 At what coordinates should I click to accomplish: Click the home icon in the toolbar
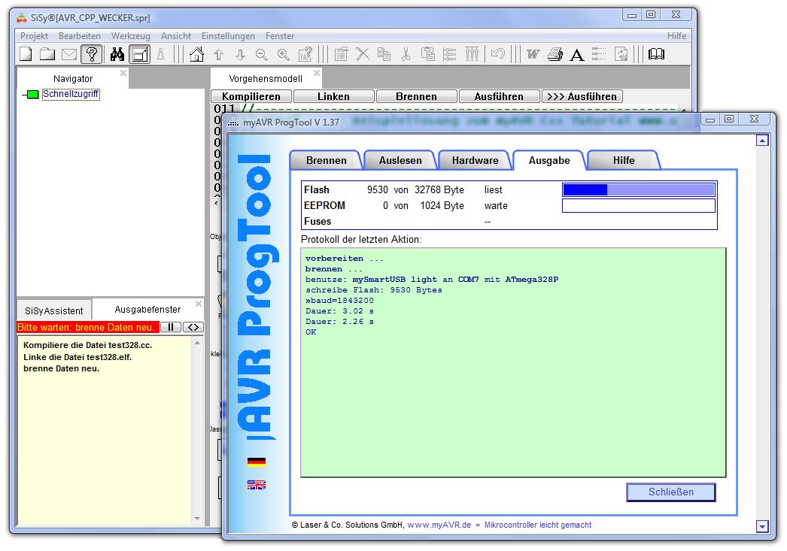pos(196,54)
